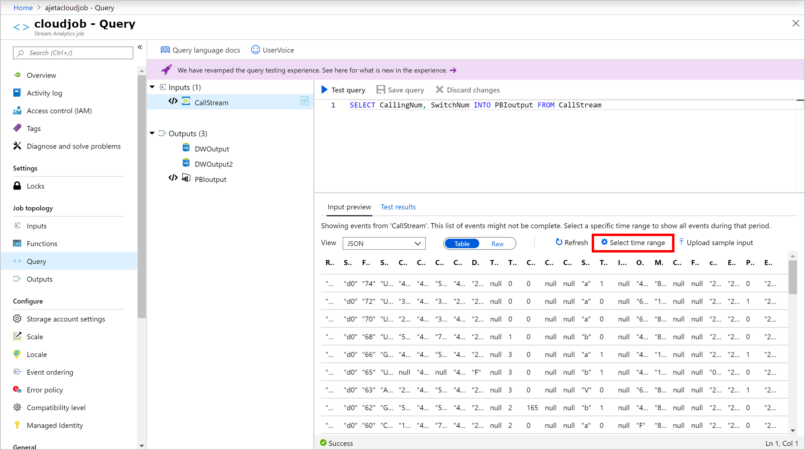Switch to Test results tab

pyautogui.click(x=398, y=207)
